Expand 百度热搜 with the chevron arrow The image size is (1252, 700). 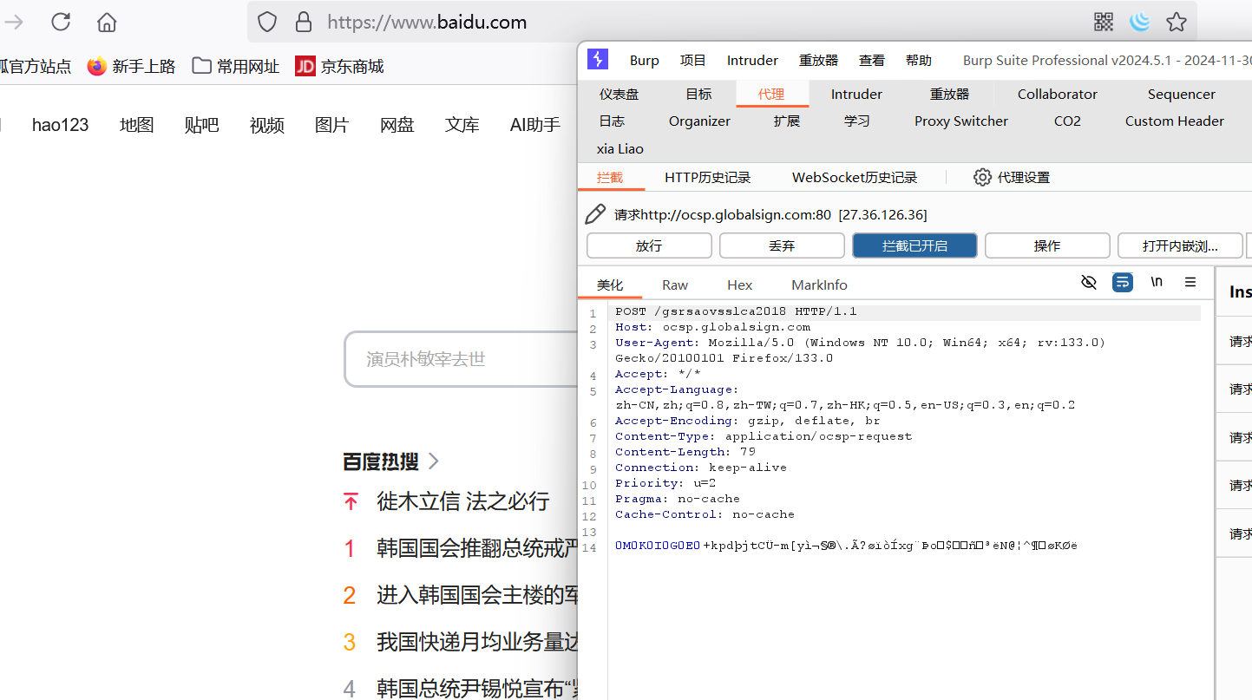pyautogui.click(x=434, y=461)
